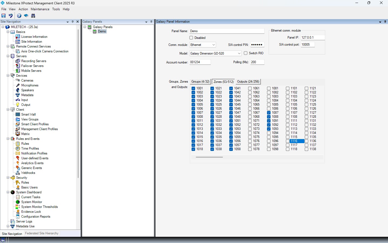
Task: Collapse the Servers tree node
Action: tap(8, 56)
